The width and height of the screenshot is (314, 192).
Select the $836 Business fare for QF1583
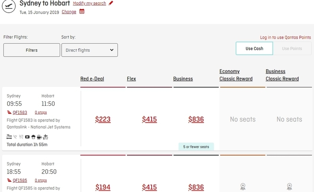point(196,119)
